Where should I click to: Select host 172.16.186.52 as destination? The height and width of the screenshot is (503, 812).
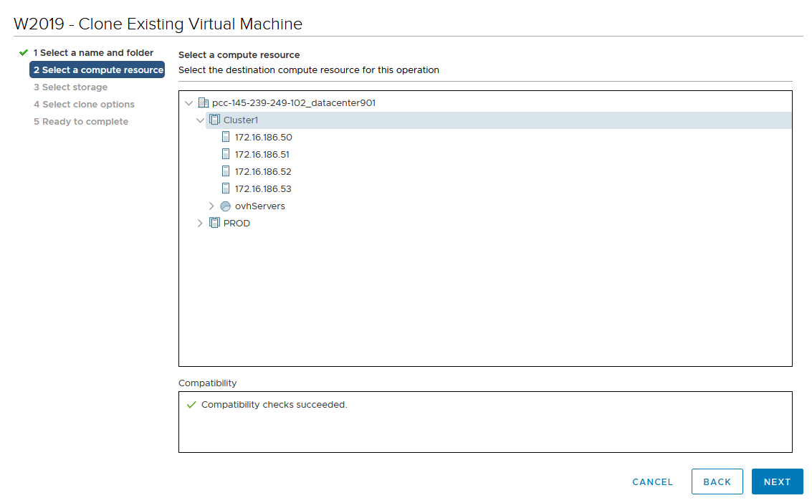263,172
